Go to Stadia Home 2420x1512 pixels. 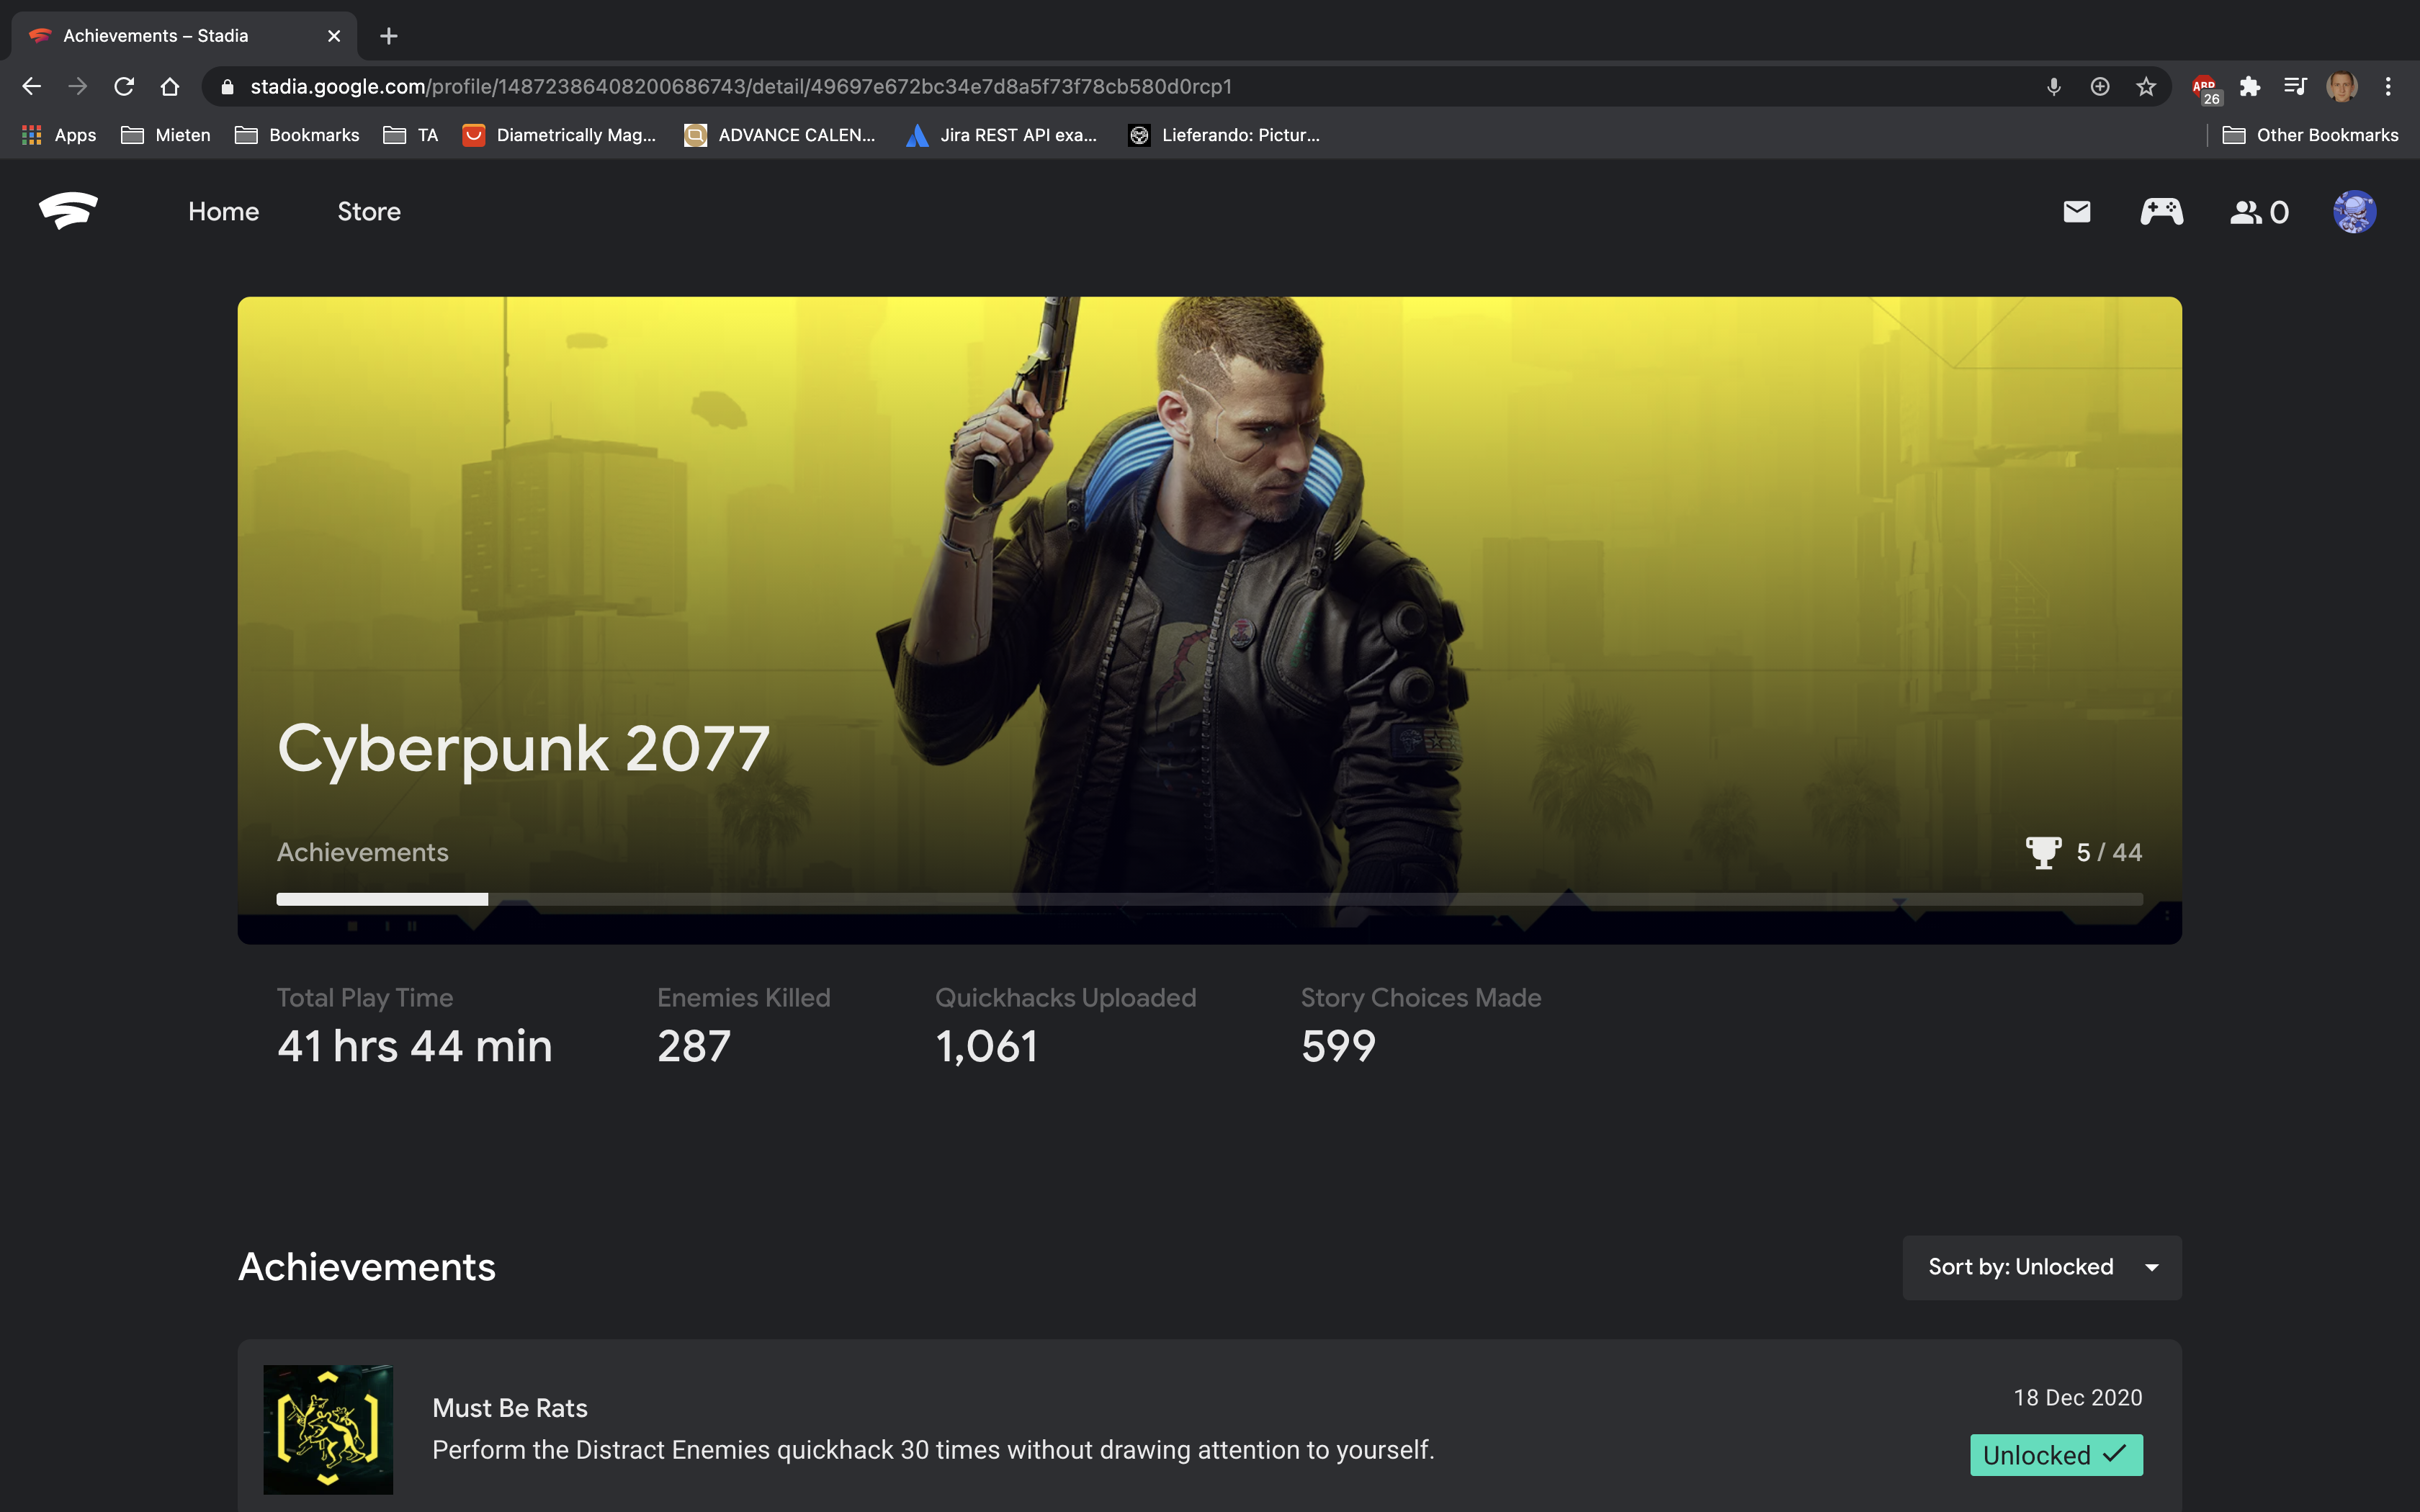click(x=224, y=212)
